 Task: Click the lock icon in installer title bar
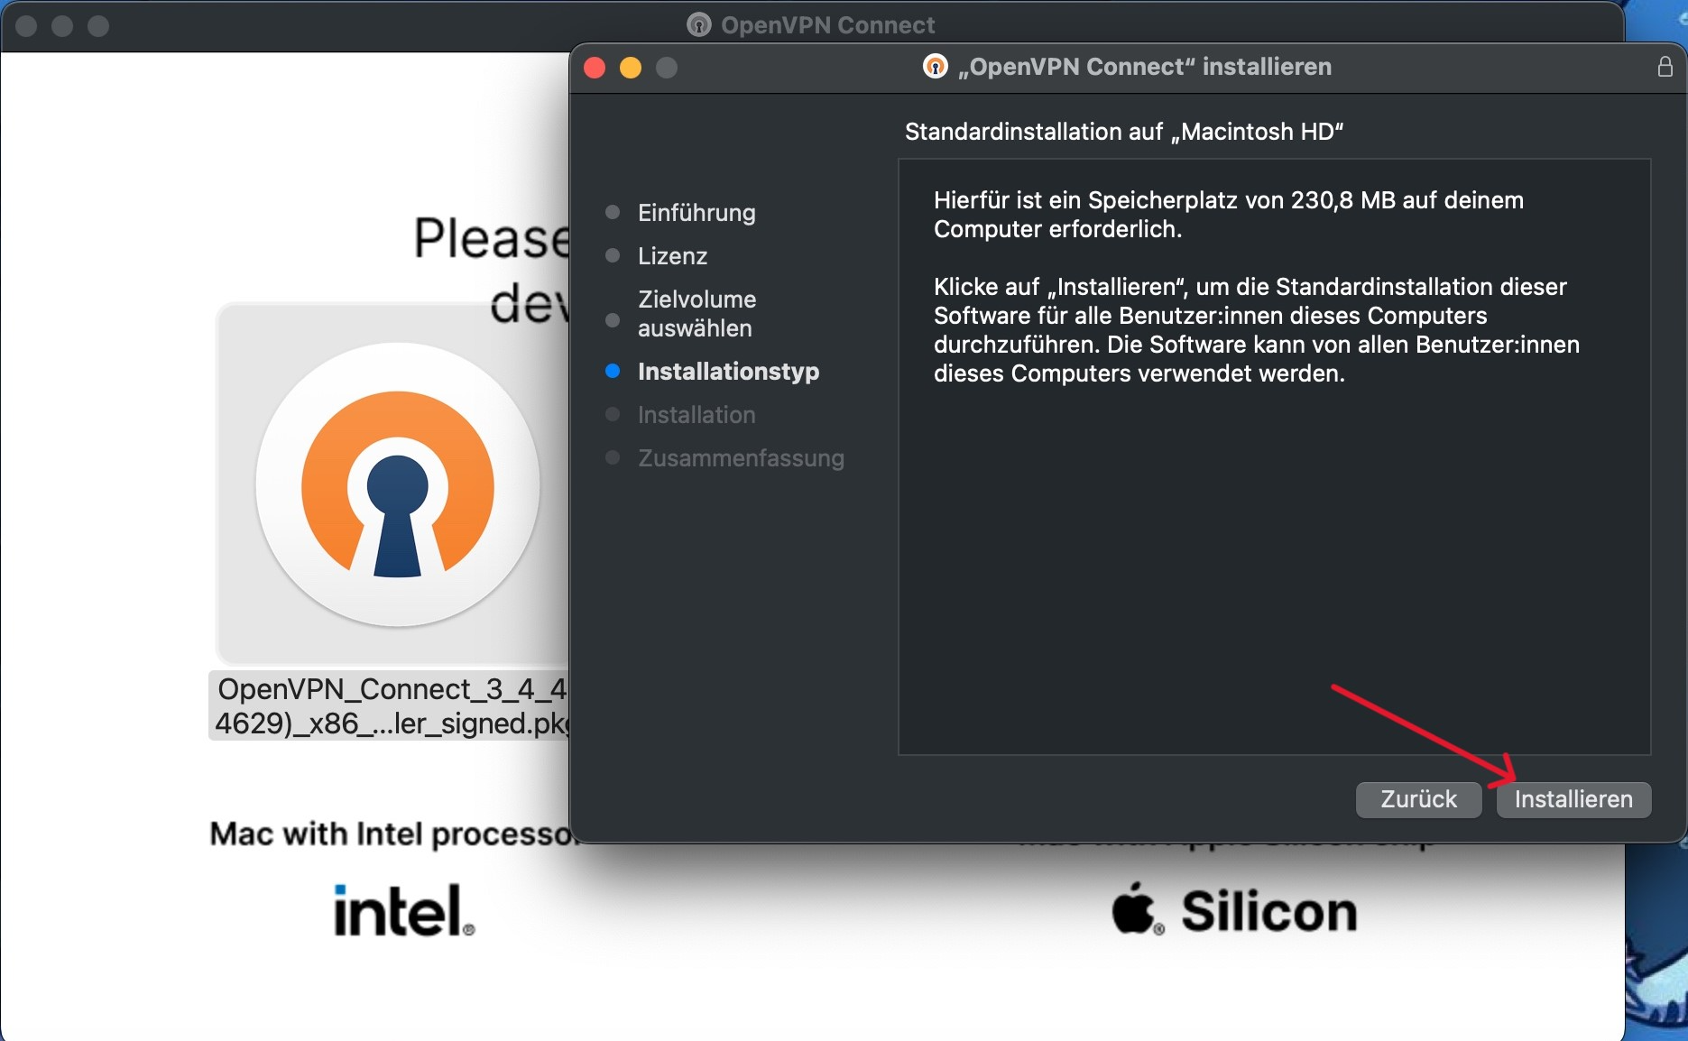click(1665, 67)
